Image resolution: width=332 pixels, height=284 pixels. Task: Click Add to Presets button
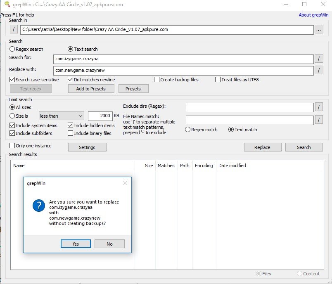coord(91,89)
